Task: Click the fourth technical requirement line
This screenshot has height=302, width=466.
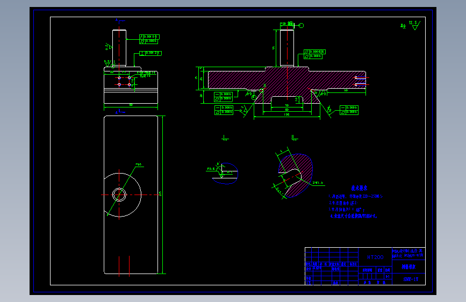Action: 354,216
